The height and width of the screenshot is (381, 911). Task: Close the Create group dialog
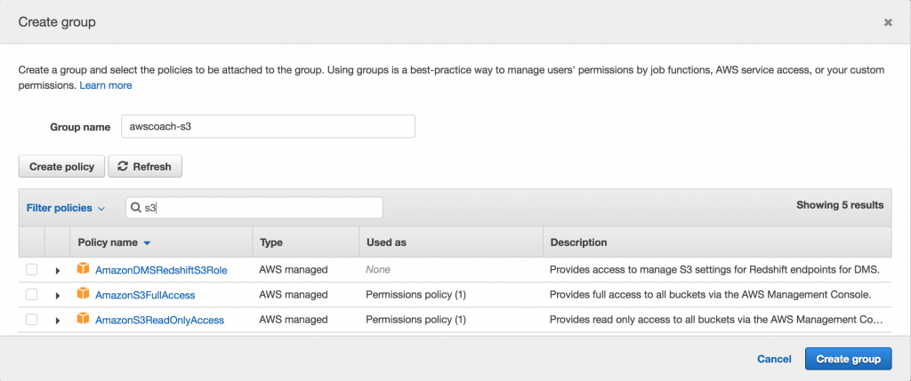point(888,22)
